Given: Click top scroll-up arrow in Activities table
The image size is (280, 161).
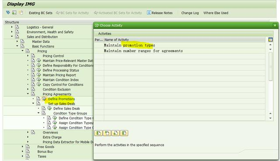Looking at the screenshot, I should (270, 45).
